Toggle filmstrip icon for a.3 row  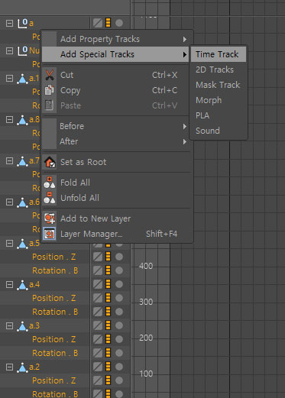[x=108, y=325]
